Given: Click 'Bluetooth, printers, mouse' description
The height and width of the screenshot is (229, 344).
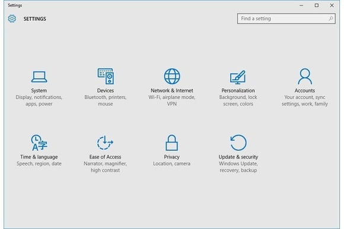Looking at the screenshot, I should 106,101.
